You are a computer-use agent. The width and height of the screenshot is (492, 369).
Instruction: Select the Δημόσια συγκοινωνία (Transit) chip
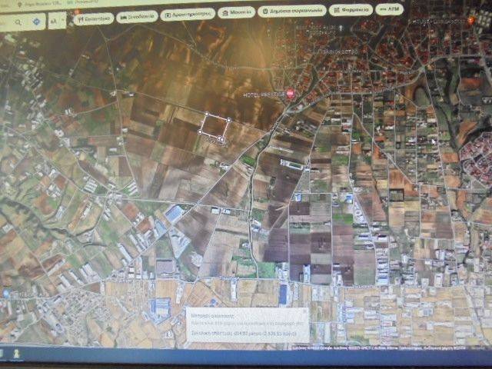(x=291, y=12)
